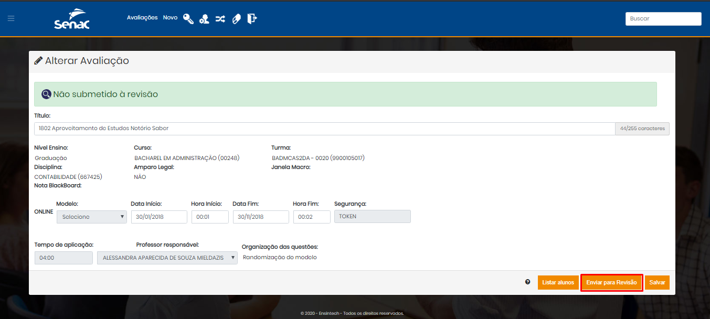Screen dimensions: 710x319
Task: Open the hamburger sidebar menu
Action: point(11,18)
